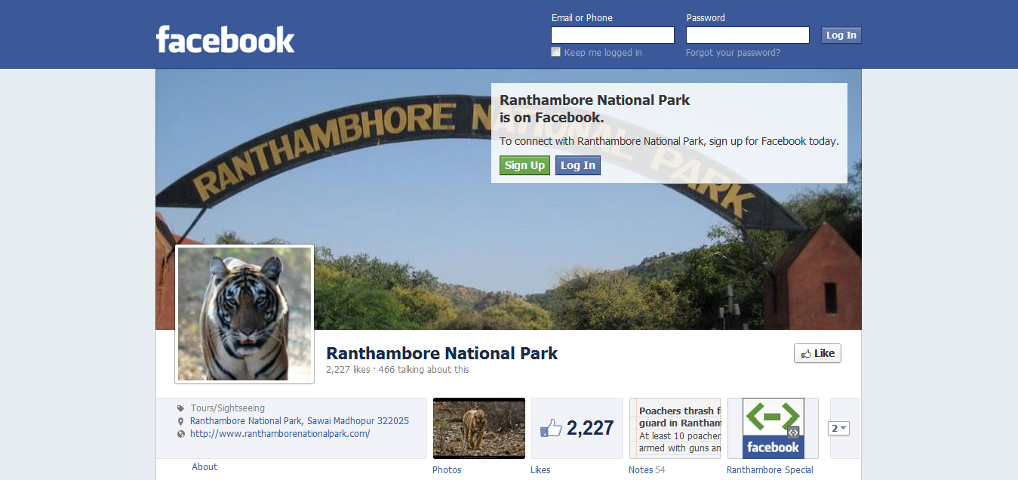The image size is (1018, 480).
Task: Click the green Sign Up button
Action: click(x=524, y=165)
